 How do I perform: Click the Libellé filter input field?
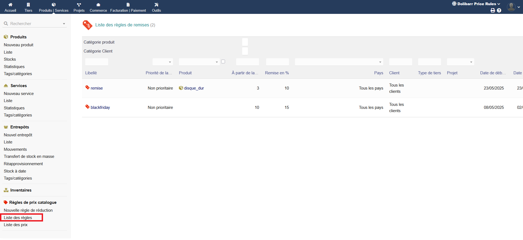(x=97, y=62)
